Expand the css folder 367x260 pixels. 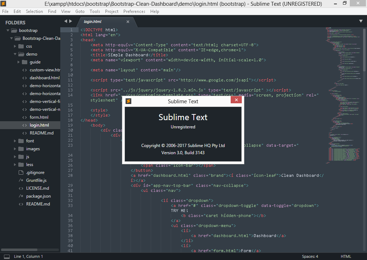coord(15,46)
